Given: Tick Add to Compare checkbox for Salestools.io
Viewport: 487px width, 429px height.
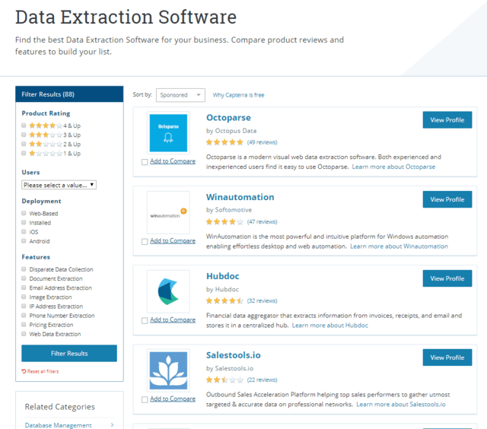Looking at the screenshot, I should tap(145, 400).
